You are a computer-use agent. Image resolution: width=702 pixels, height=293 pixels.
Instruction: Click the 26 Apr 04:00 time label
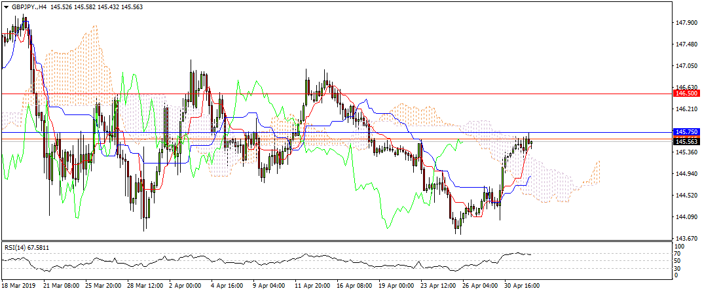pos(481,285)
